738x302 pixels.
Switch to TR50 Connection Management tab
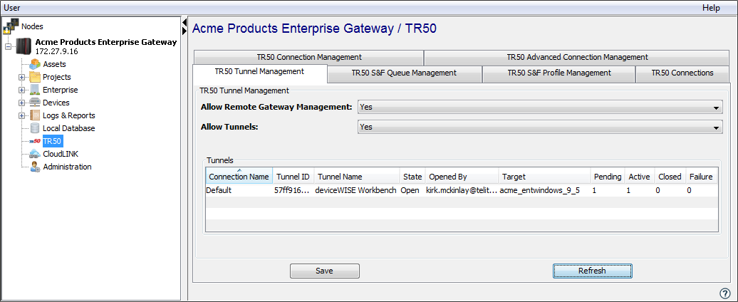pos(308,58)
